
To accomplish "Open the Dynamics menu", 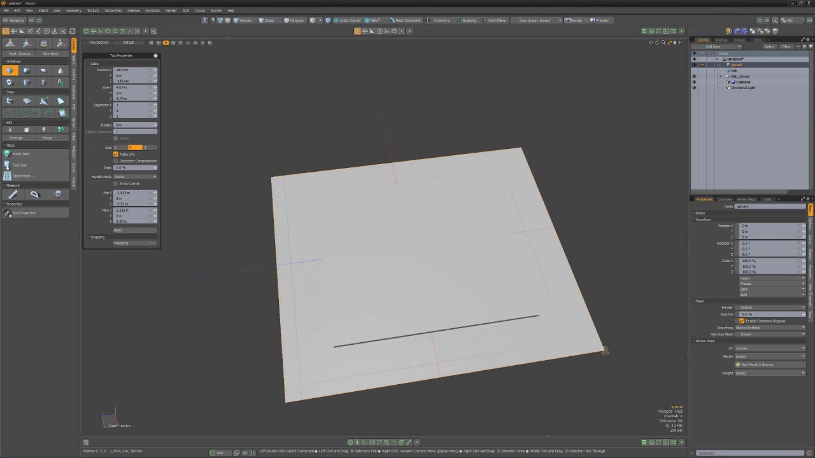I will (x=152, y=11).
